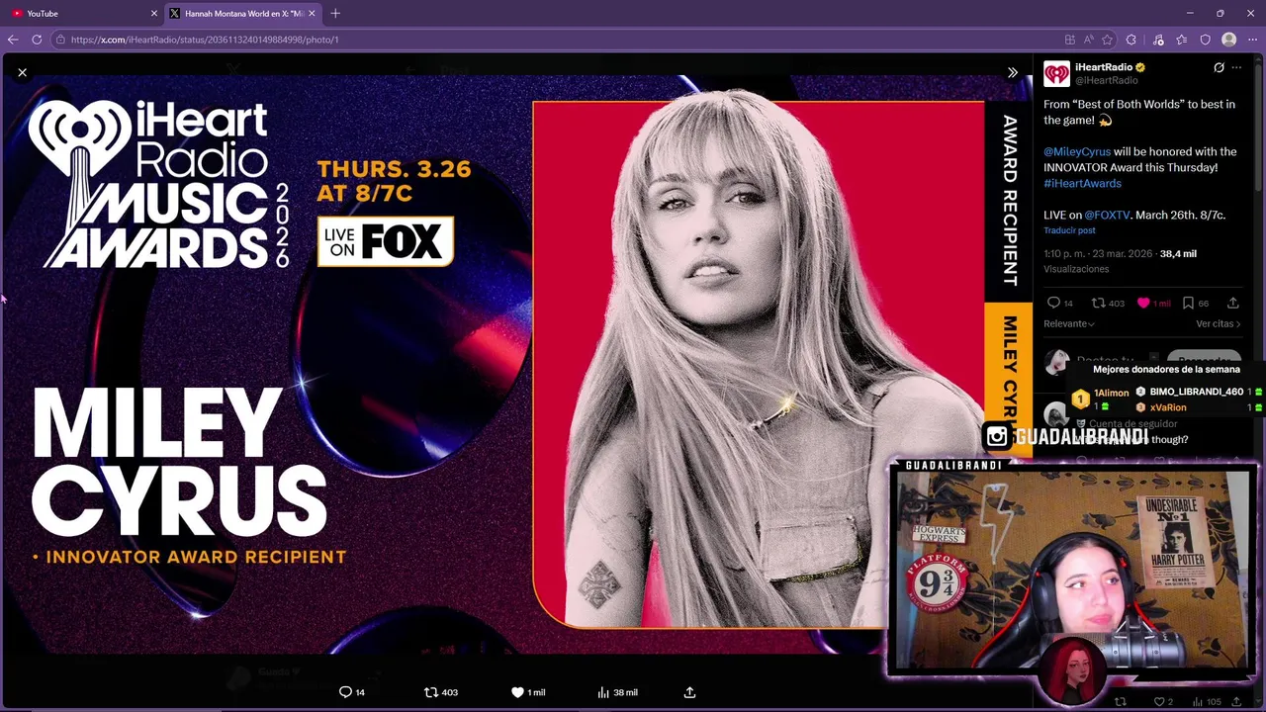1266x712 pixels.
Task: Open the @MileyCyrus mention link
Action: (1077, 151)
